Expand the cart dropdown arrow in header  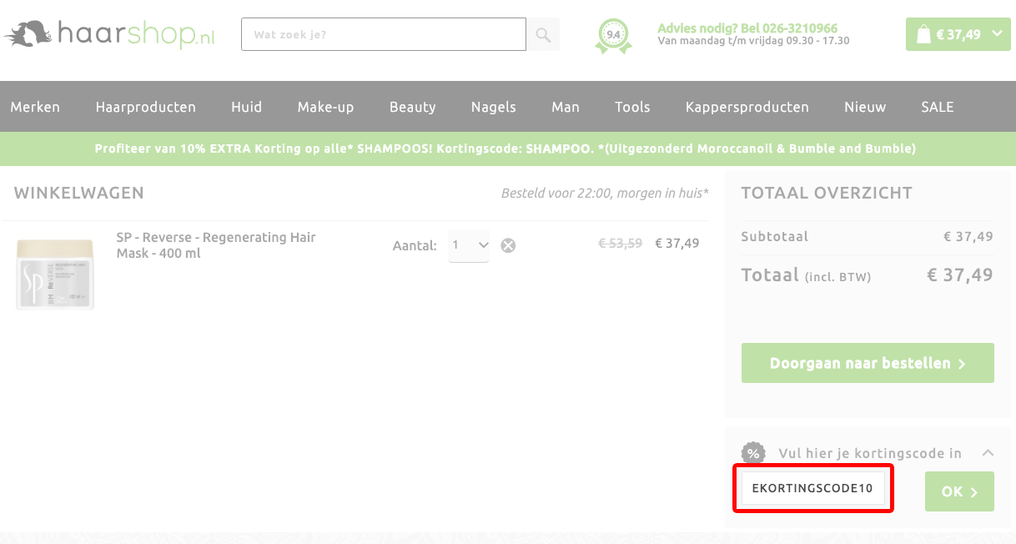tap(997, 34)
